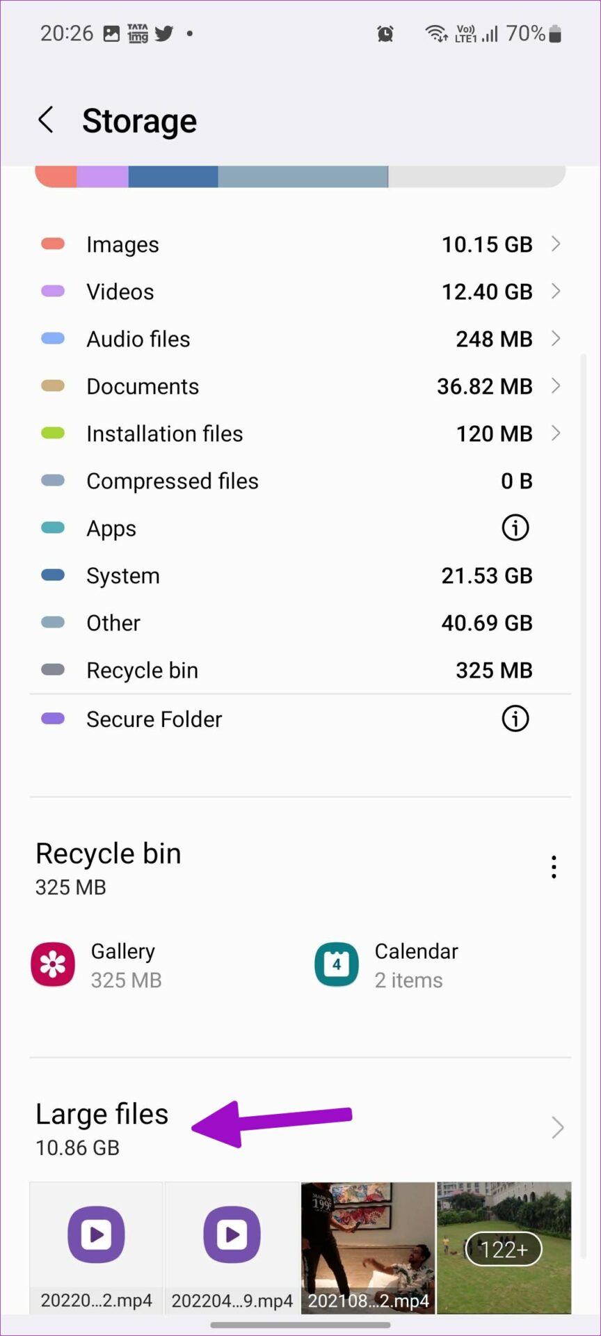Tap Secure Folder info icon
601x1336 pixels.
(x=515, y=719)
